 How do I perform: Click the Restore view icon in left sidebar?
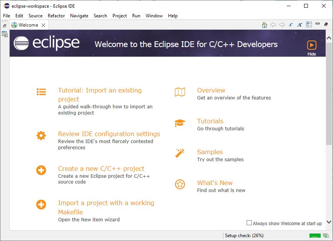click(x=5, y=25)
